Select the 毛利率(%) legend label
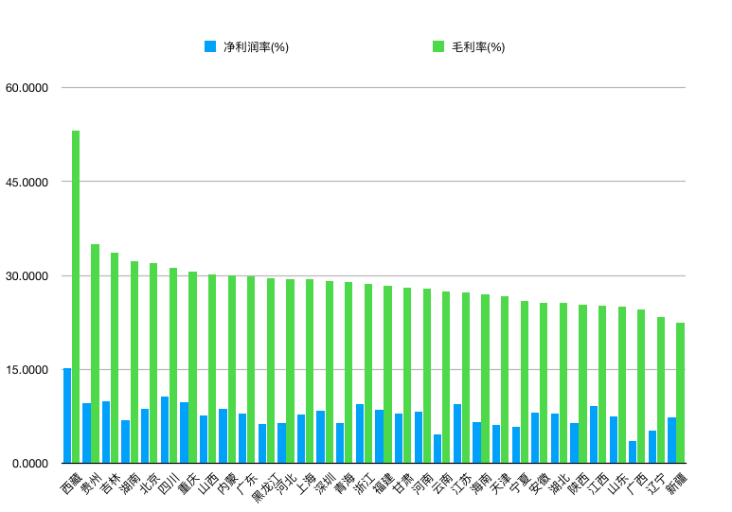The width and height of the screenshot is (732, 512). pyautogui.click(x=478, y=47)
